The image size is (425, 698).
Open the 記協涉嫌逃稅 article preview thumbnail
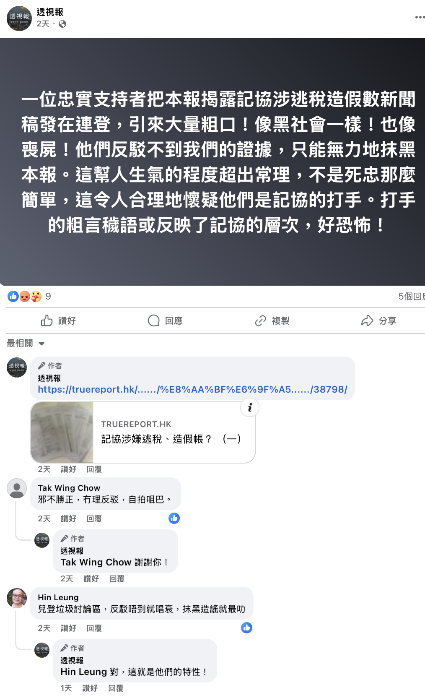click(x=62, y=432)
